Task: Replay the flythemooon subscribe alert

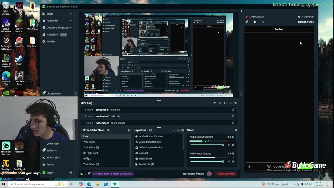Action: click(x=233, y=123)
